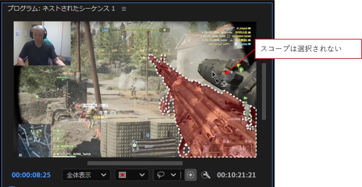Click the horizontal scrollbar below the video
The image size is (362, 187).
(x=135, y=163)
